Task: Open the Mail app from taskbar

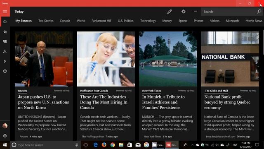Action: pos(138,145)
